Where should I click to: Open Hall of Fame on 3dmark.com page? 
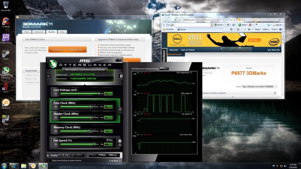[188, 50]
